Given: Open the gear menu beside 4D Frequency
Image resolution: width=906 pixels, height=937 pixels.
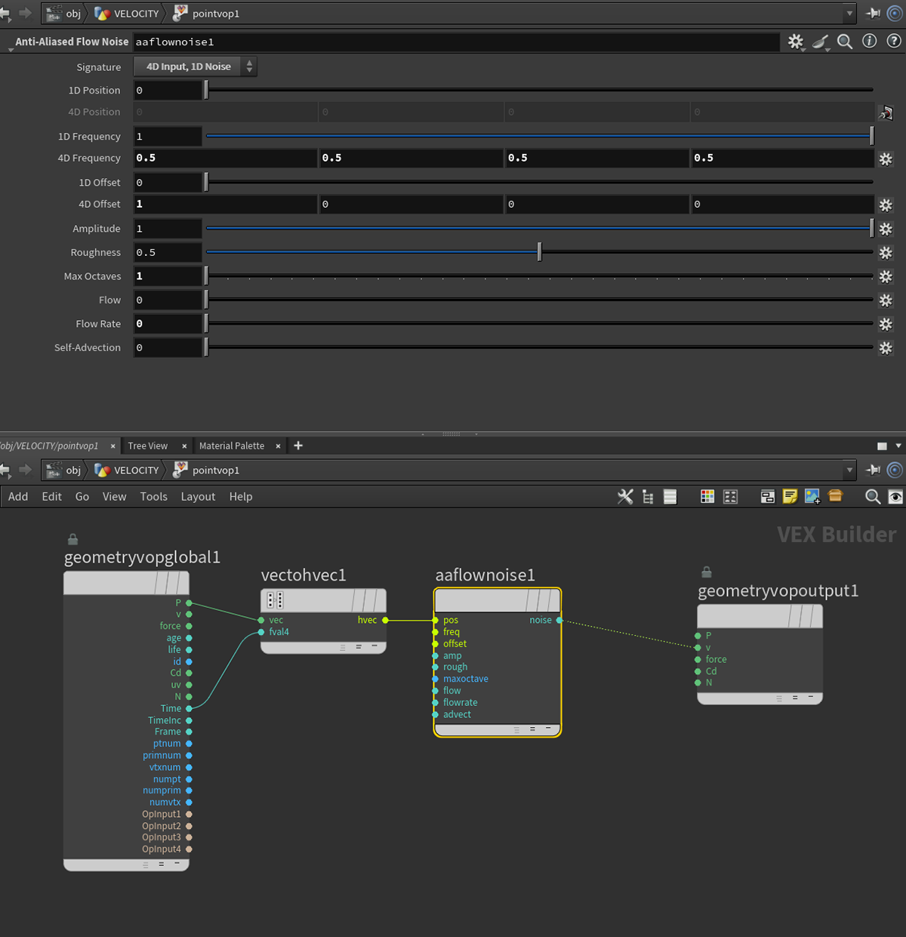Looking at the screenshot, I should (x=886, y=159).
